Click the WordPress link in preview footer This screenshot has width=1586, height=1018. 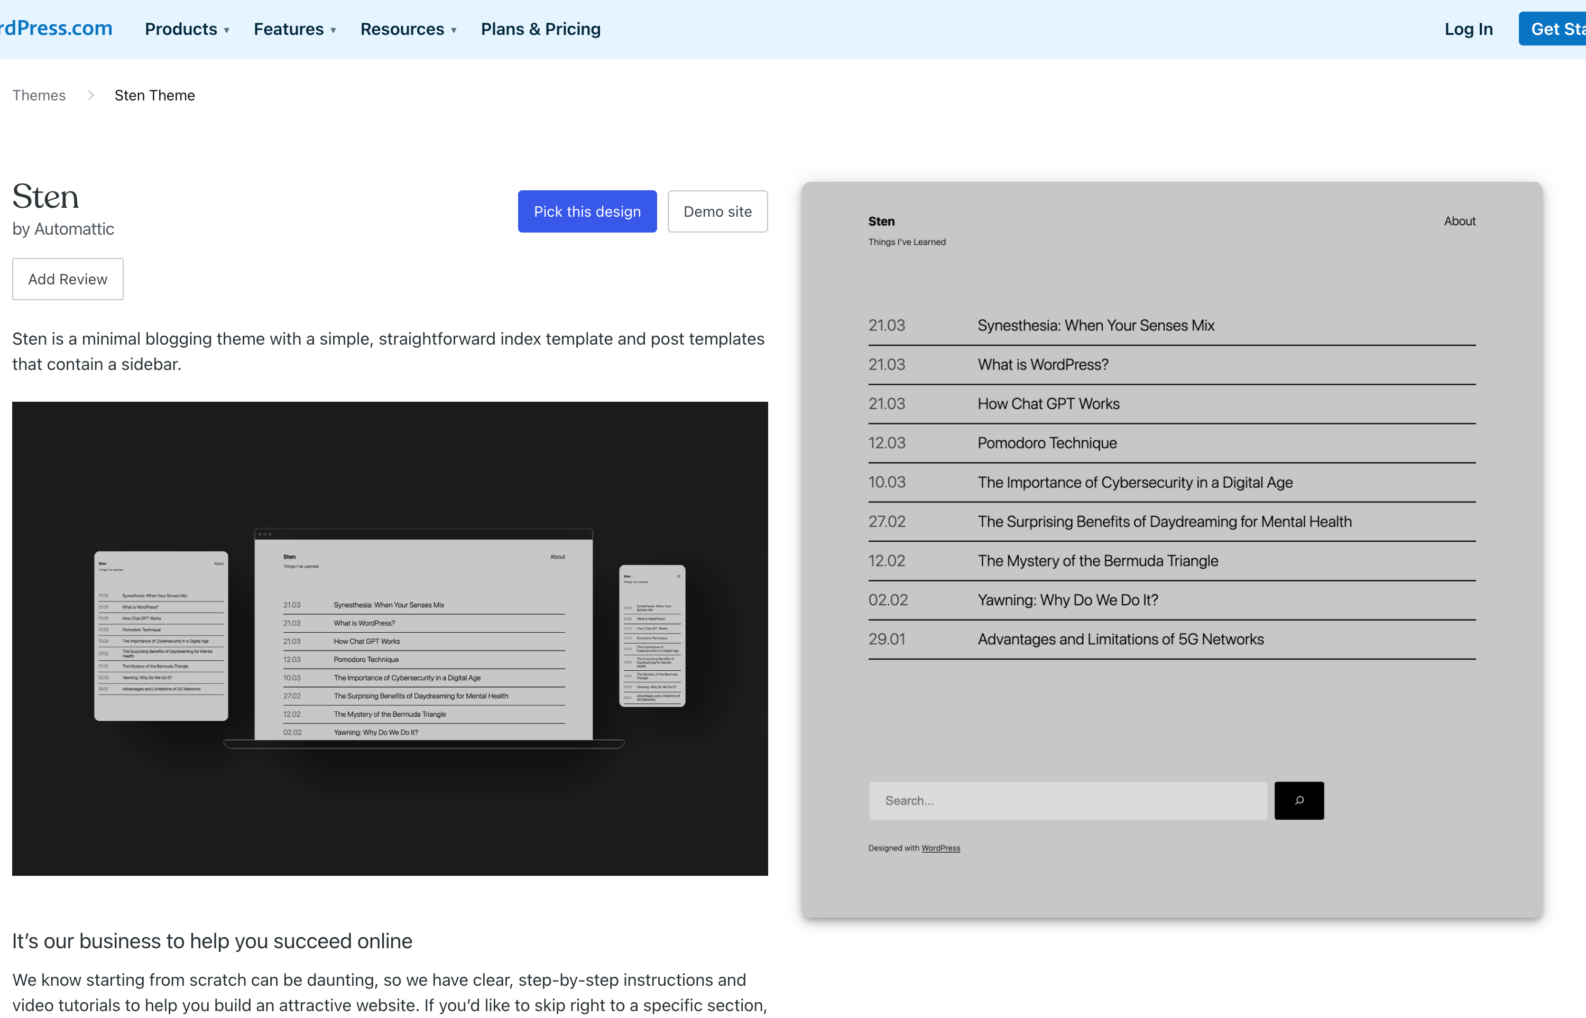(x=940, y=848)
